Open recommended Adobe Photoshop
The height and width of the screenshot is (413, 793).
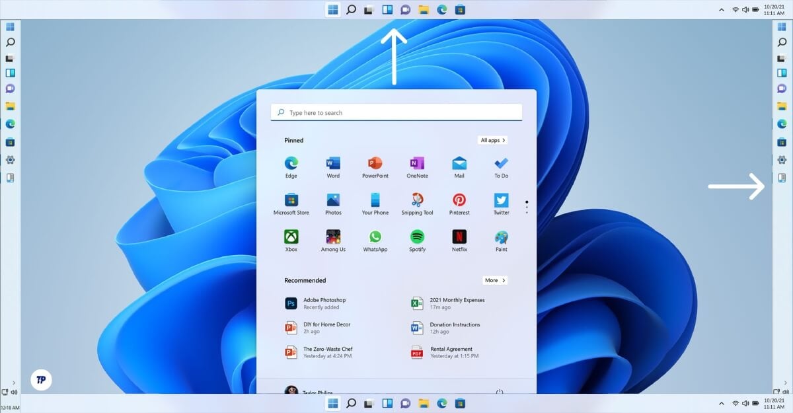(316, 303)
